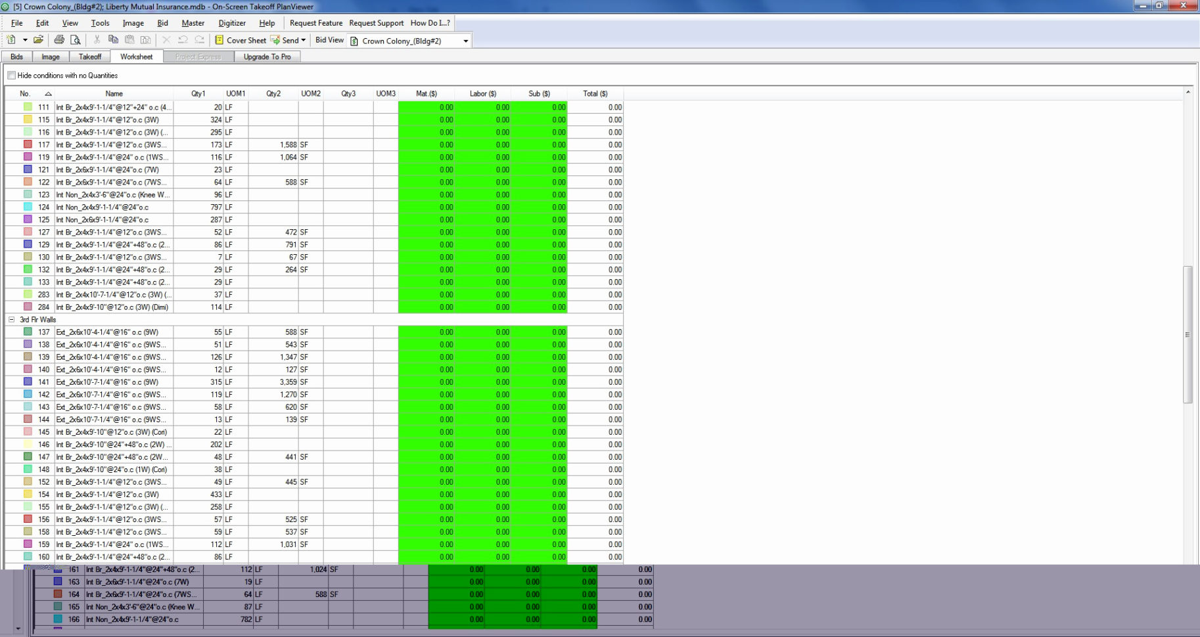The height and width of the screenshot is (637, 1200).
Task: Click the Bid View button
Action: [x=329, y=40]
